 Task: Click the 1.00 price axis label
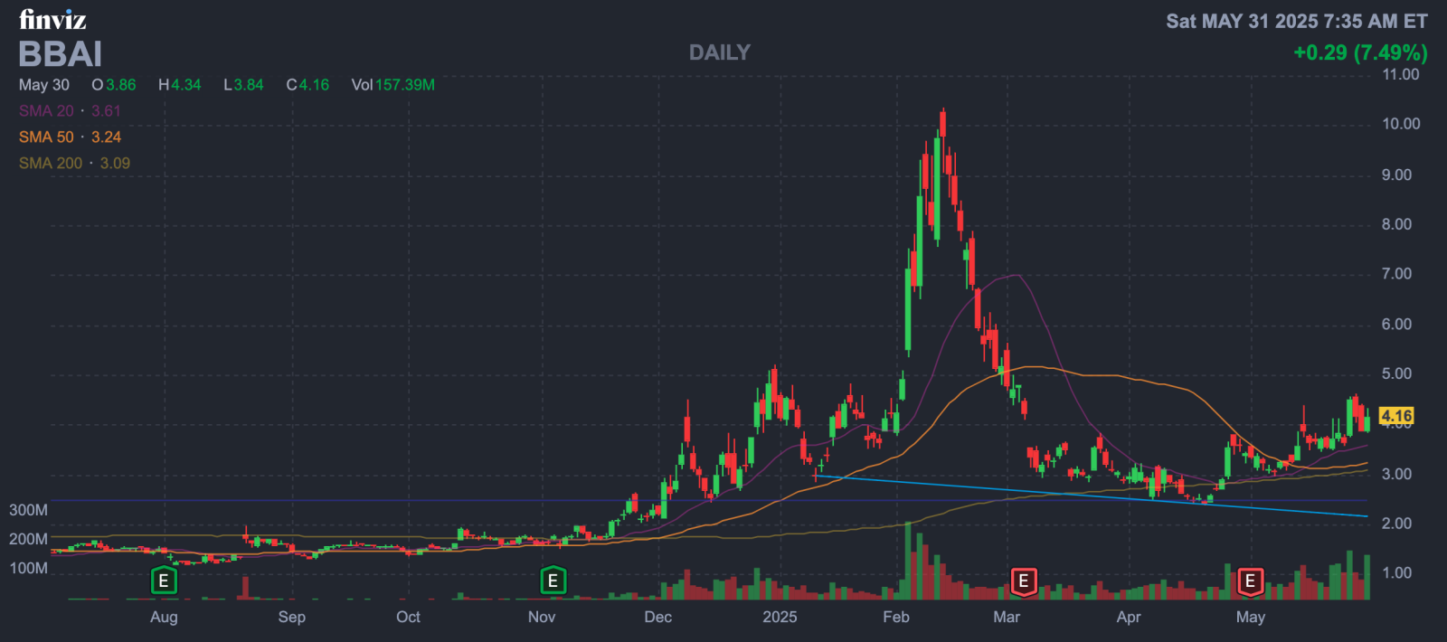[x=1396, y=572]
